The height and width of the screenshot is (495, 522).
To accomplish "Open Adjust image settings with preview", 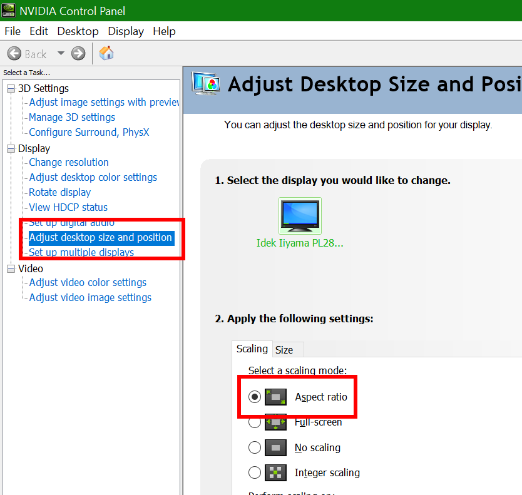I will pyautogui.click(x=104, y=102).
